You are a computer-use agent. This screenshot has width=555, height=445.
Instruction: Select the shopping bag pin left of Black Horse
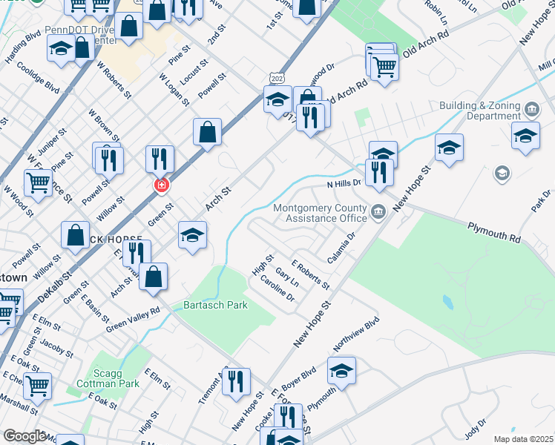tap(76, 236)
